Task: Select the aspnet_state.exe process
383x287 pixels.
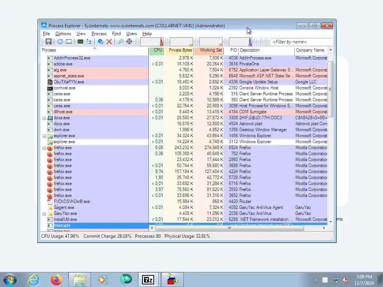Action: [x=184, y=76]
